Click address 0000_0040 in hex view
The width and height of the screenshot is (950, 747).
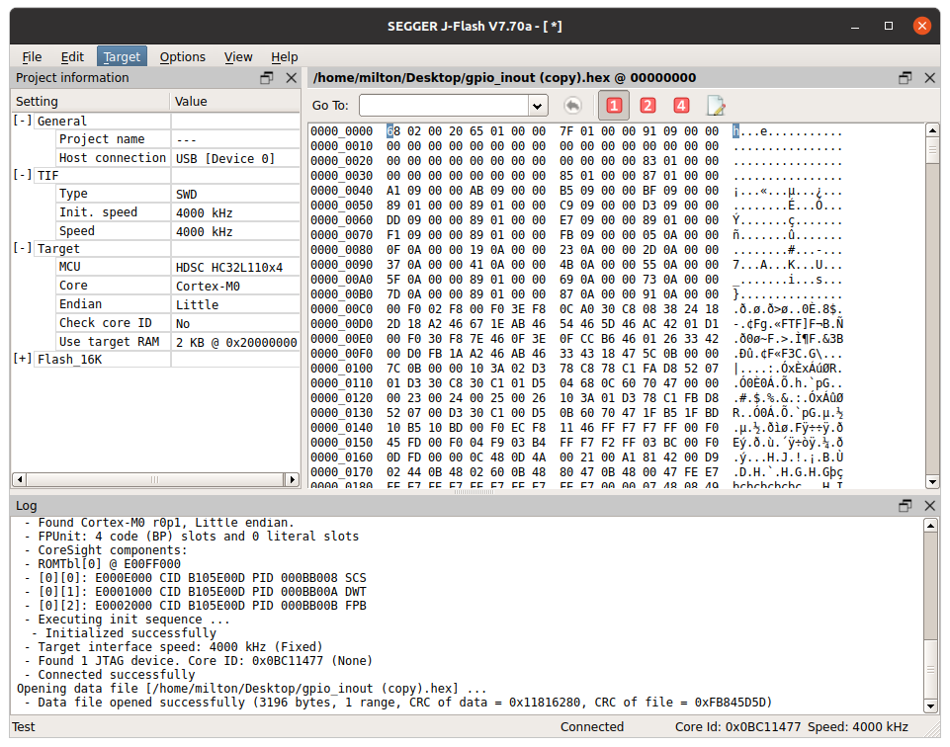(x=342, y=191)
